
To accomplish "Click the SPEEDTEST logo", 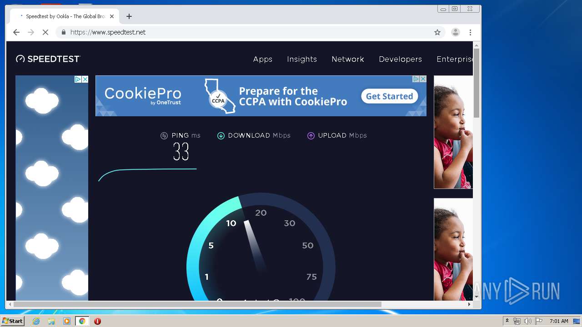I will pyautogui.click(x=48, y=59).
